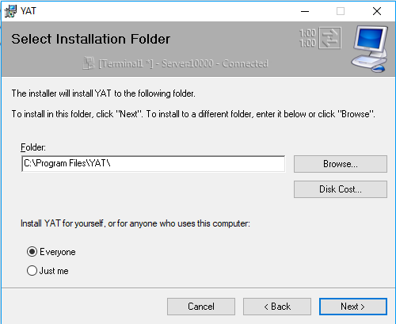Click the YAT installer icon in title bar
This screenshot has height=324, width=396.
[10, 11]
